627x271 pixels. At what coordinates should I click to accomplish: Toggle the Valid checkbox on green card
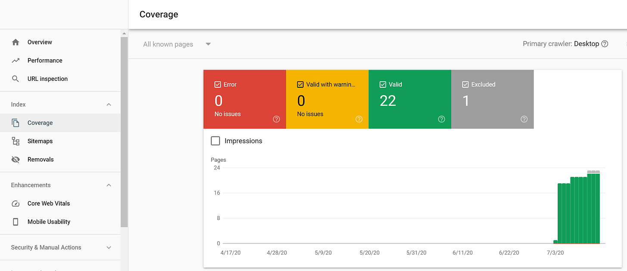(x=383, y=85)
